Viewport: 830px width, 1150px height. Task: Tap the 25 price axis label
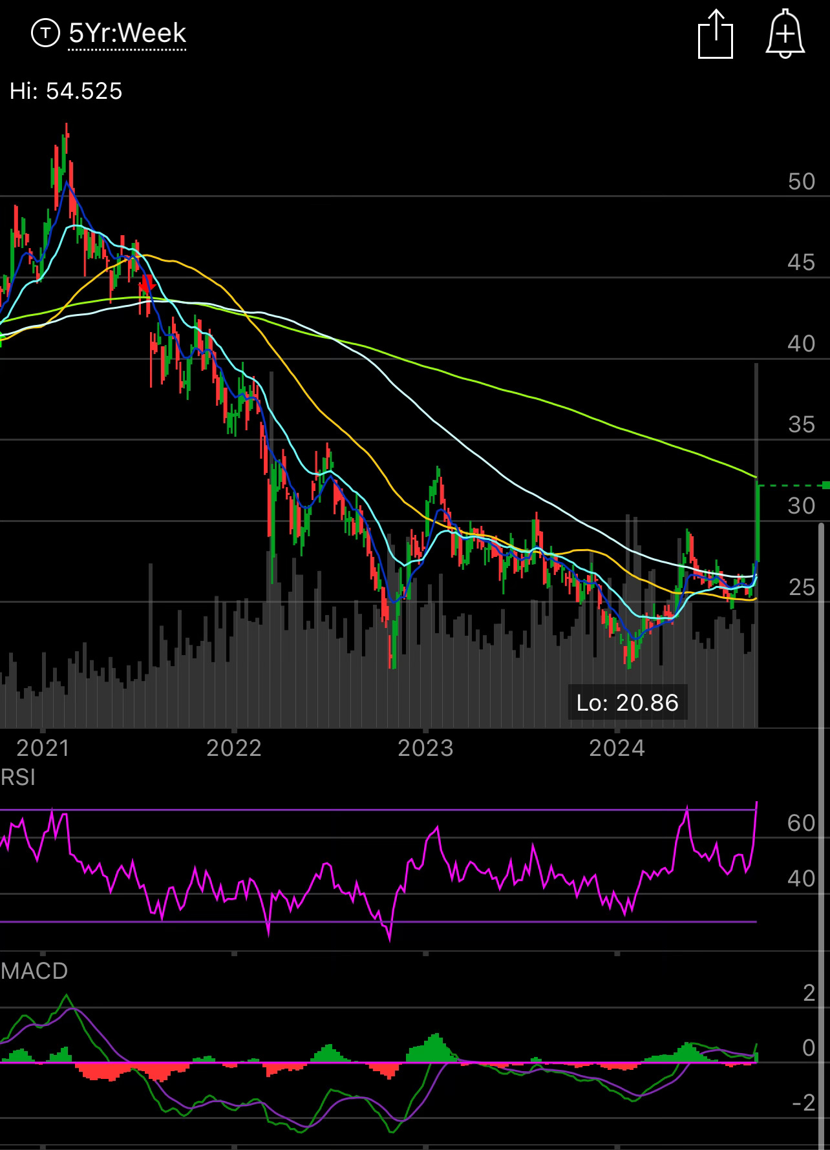802,587
